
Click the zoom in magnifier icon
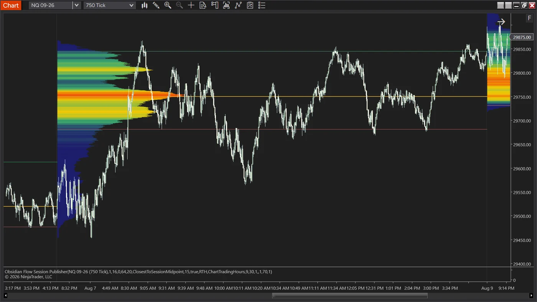pos(168,5)
